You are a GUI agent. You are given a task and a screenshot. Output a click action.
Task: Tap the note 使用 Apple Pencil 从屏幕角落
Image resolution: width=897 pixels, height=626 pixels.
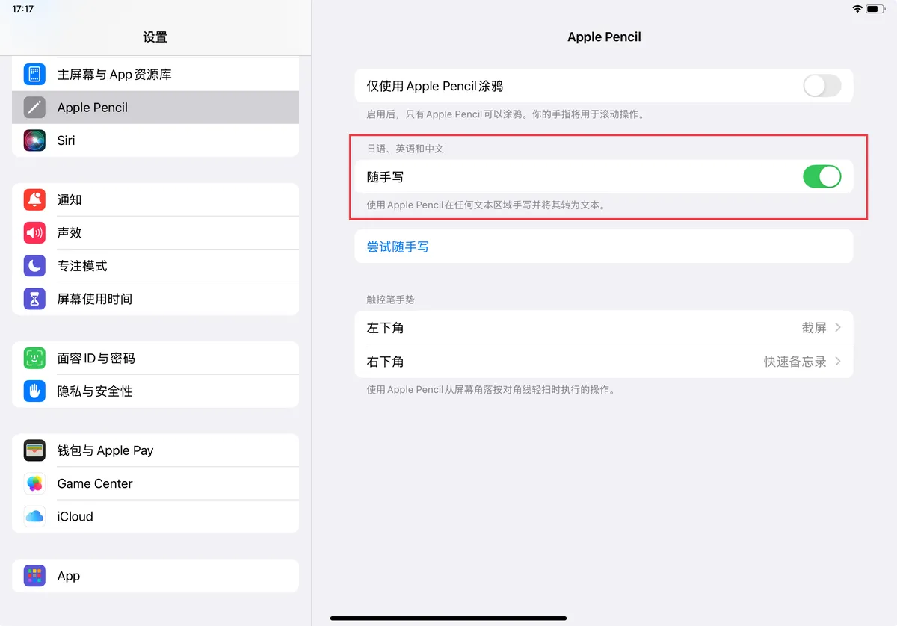490,389
